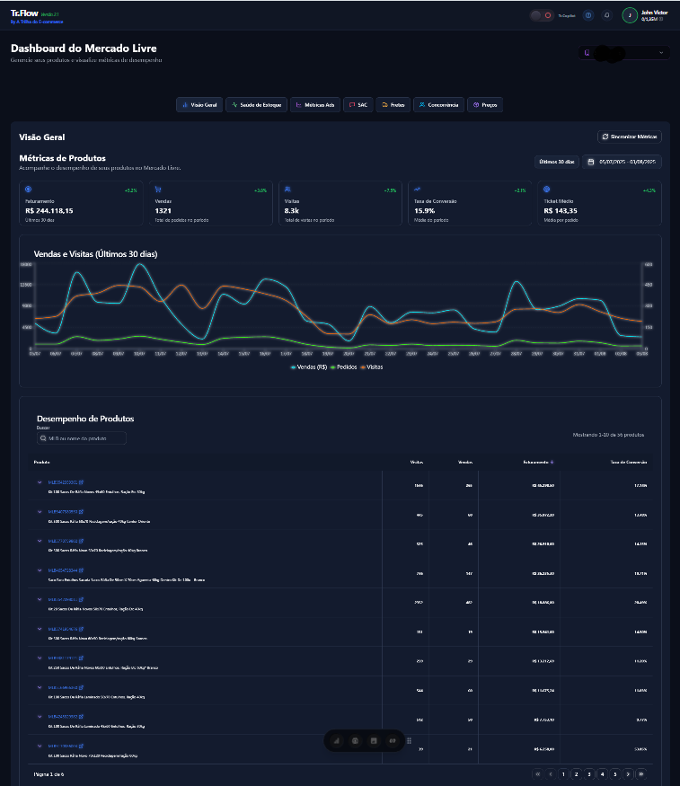680x786 pixels.
Task: Expand the Ráfia Novo 70x120 product row
Action: tap(40, 746)
